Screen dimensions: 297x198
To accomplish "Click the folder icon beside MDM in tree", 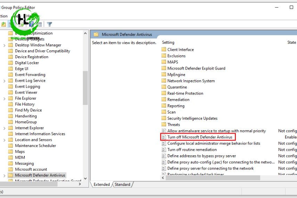I will click(x=11, y=157).
